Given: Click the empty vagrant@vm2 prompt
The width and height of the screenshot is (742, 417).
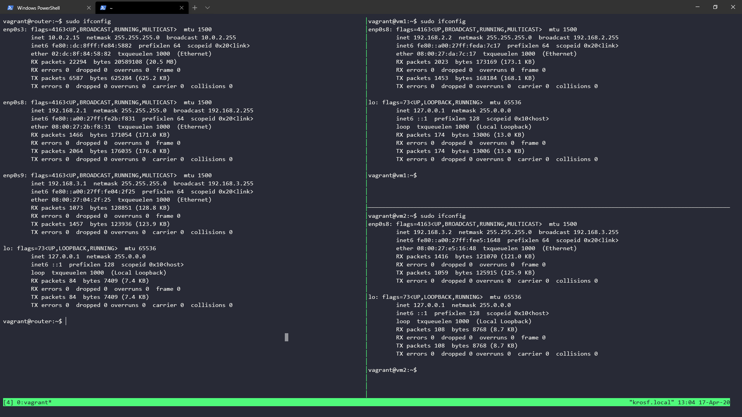Looking at the screenshot, I should coord(393,370).
